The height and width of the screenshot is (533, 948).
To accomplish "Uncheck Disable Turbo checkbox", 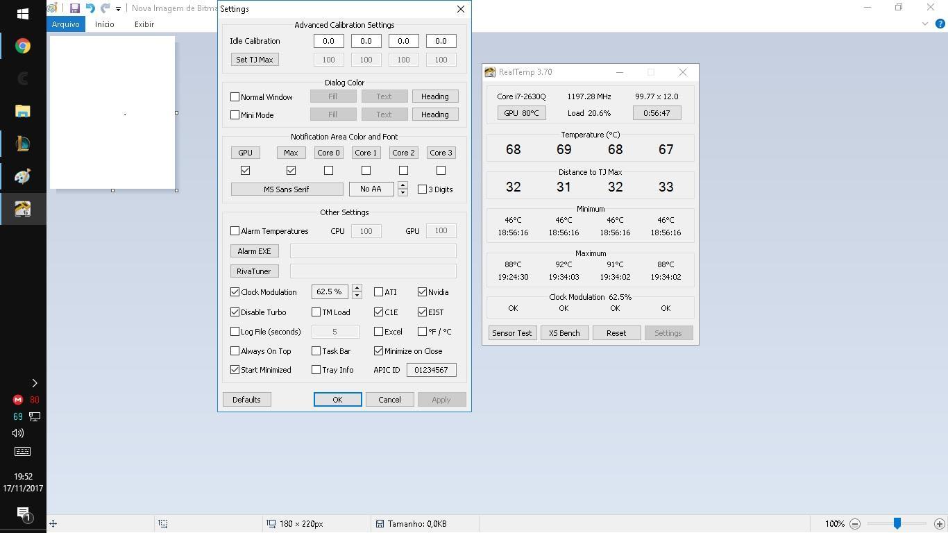I will click(235, 312).
